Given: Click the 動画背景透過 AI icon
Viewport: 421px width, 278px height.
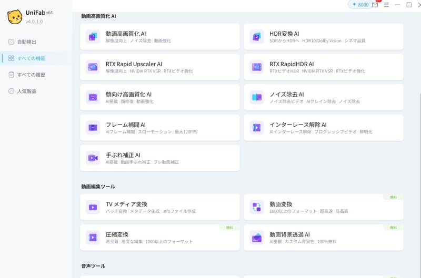Looking at the screenshot, I should tap(257, 238).
